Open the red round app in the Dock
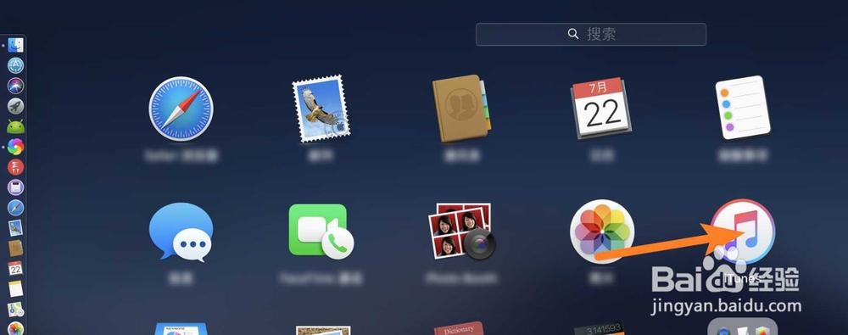This screenshot has height=335, width=848. 15,167
